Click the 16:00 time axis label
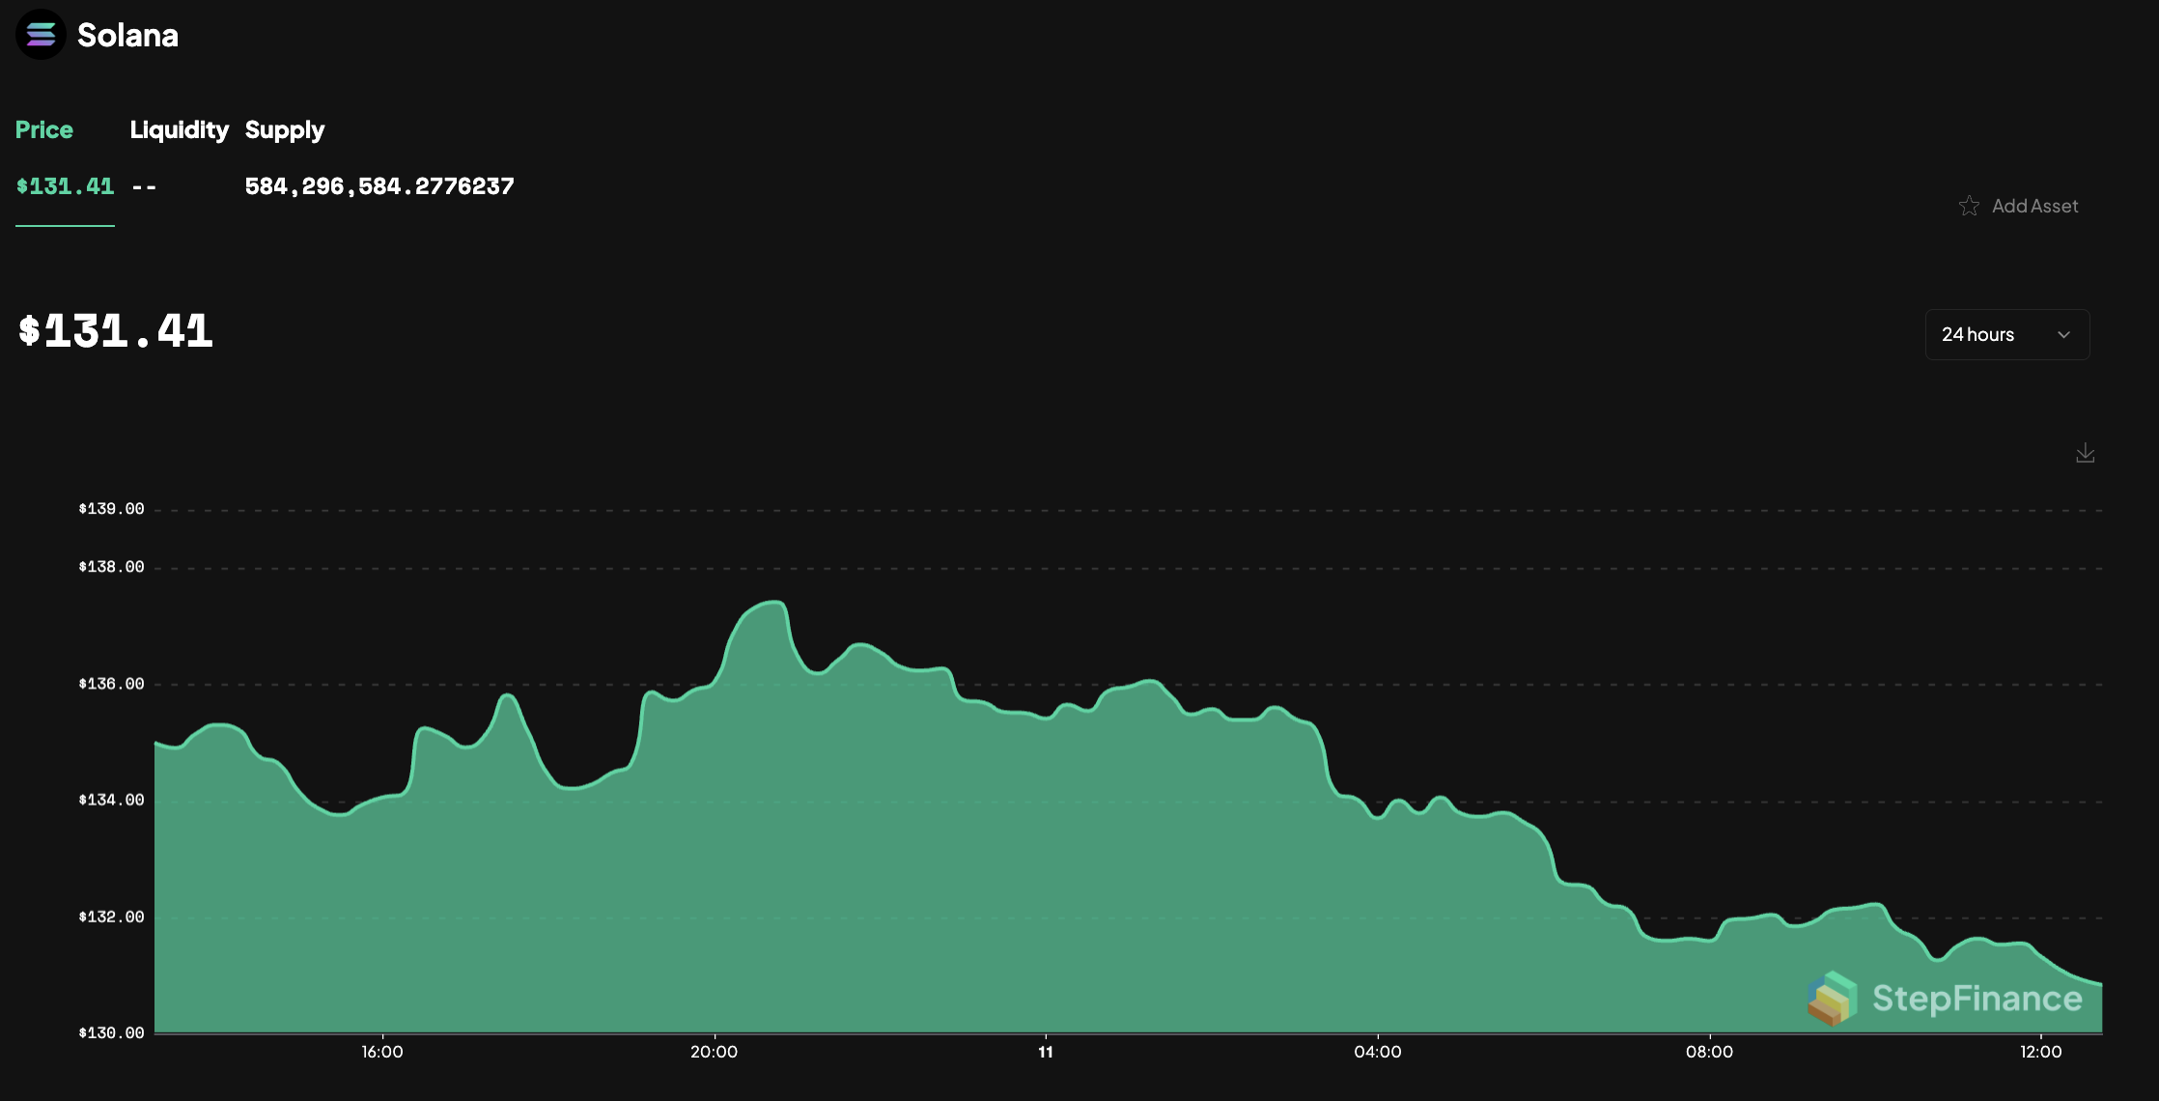The height and width of the screenshot is (1101, 2159). 382,1052
